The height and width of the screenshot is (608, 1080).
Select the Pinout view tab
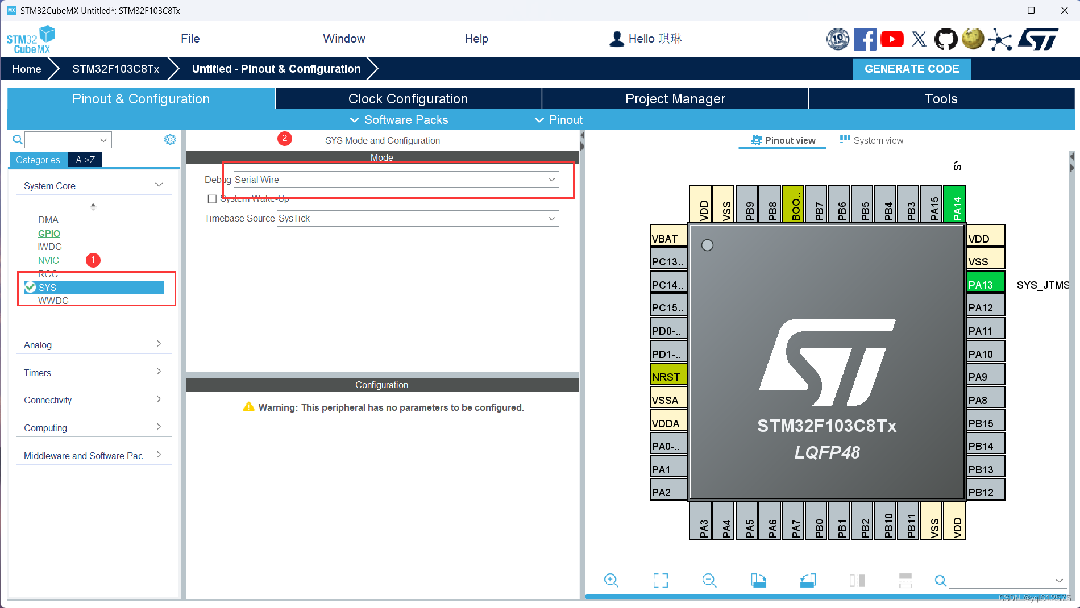coord(783,140)
